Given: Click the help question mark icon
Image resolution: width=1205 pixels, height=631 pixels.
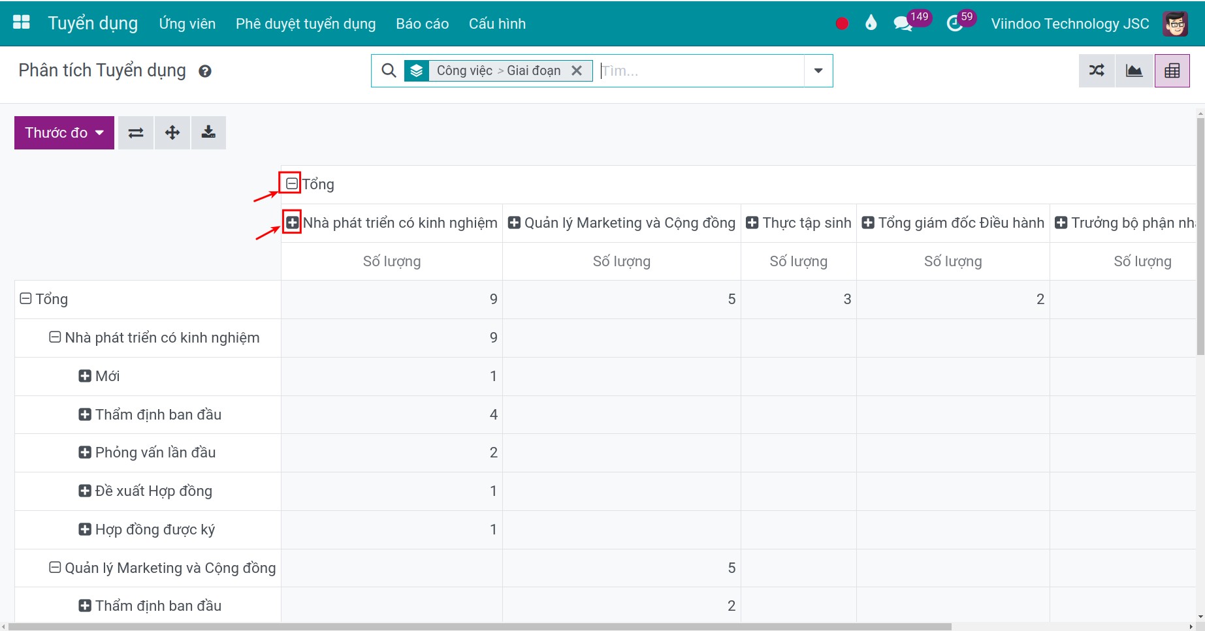Looking at the screenshot, I should [205, 71].
